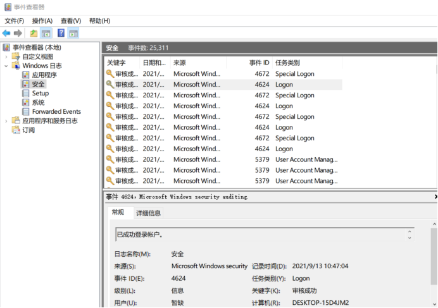The image size is (438, 308).
Task: Sort by the 任务类别 column header
Action: click(307, 63)
